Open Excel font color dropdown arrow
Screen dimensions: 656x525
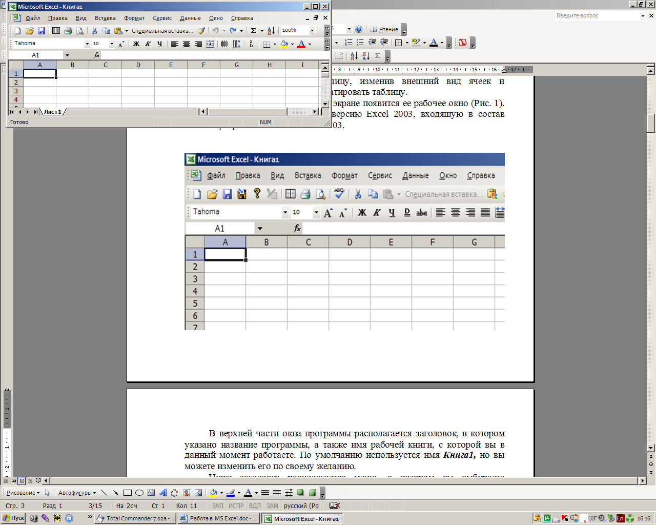tap(310, 44)
